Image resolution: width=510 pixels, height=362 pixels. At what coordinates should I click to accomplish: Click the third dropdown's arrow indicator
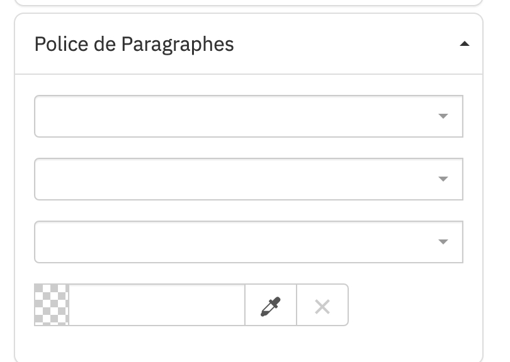443,242
